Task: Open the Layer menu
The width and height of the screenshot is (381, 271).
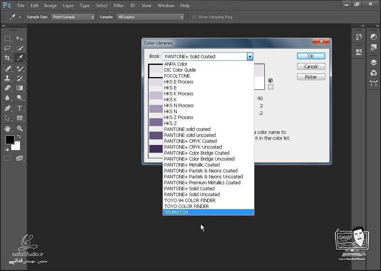Action: coord(68,5)
